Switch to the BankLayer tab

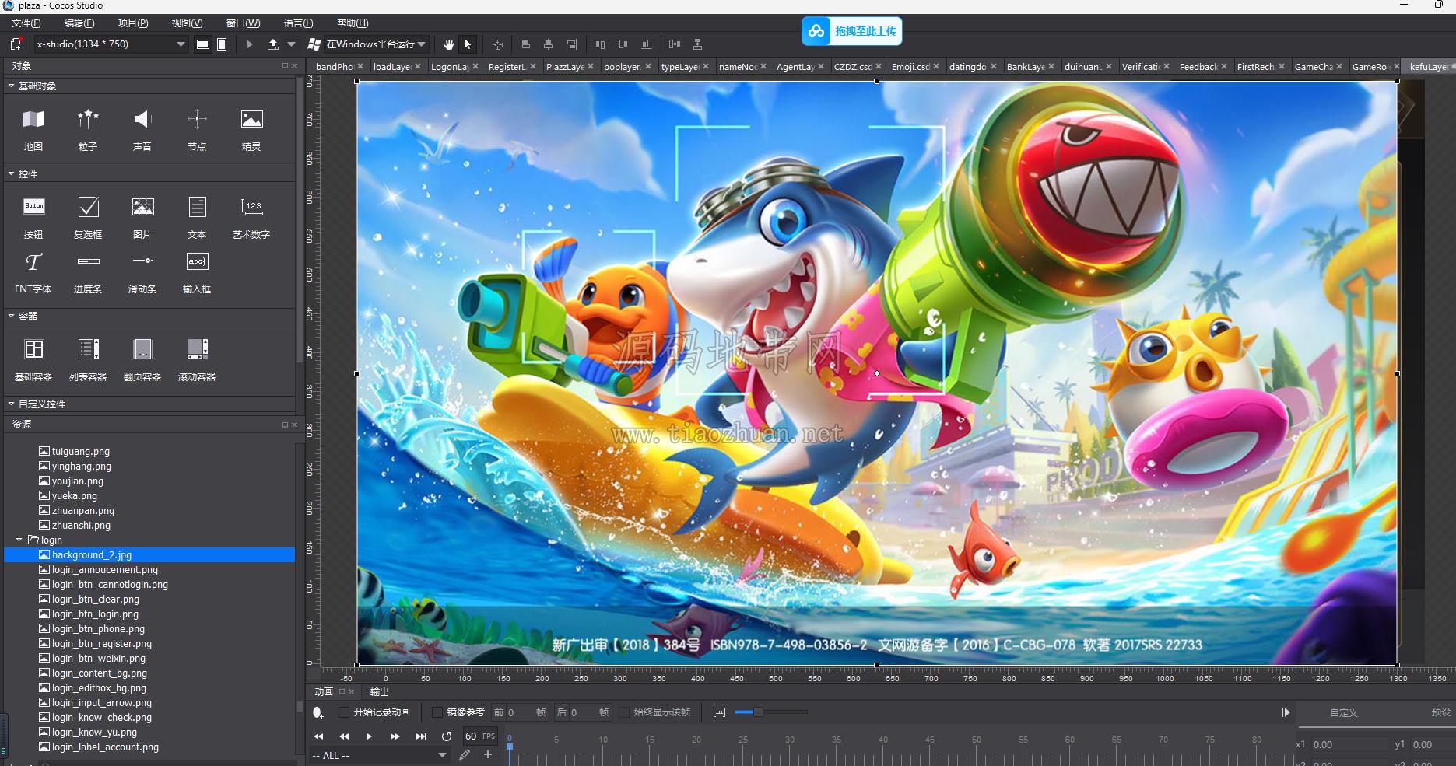pyautogui.click(x=1026, y=67)
